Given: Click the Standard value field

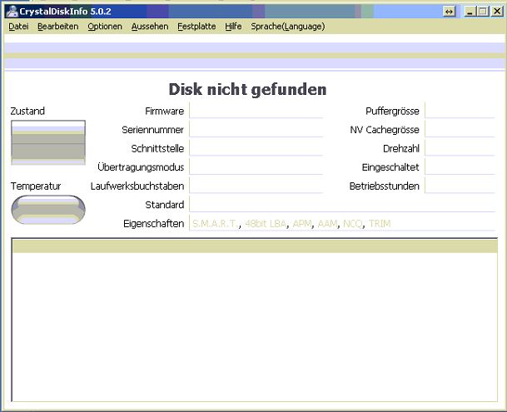Looking at the screenshot, I should 341,205.
